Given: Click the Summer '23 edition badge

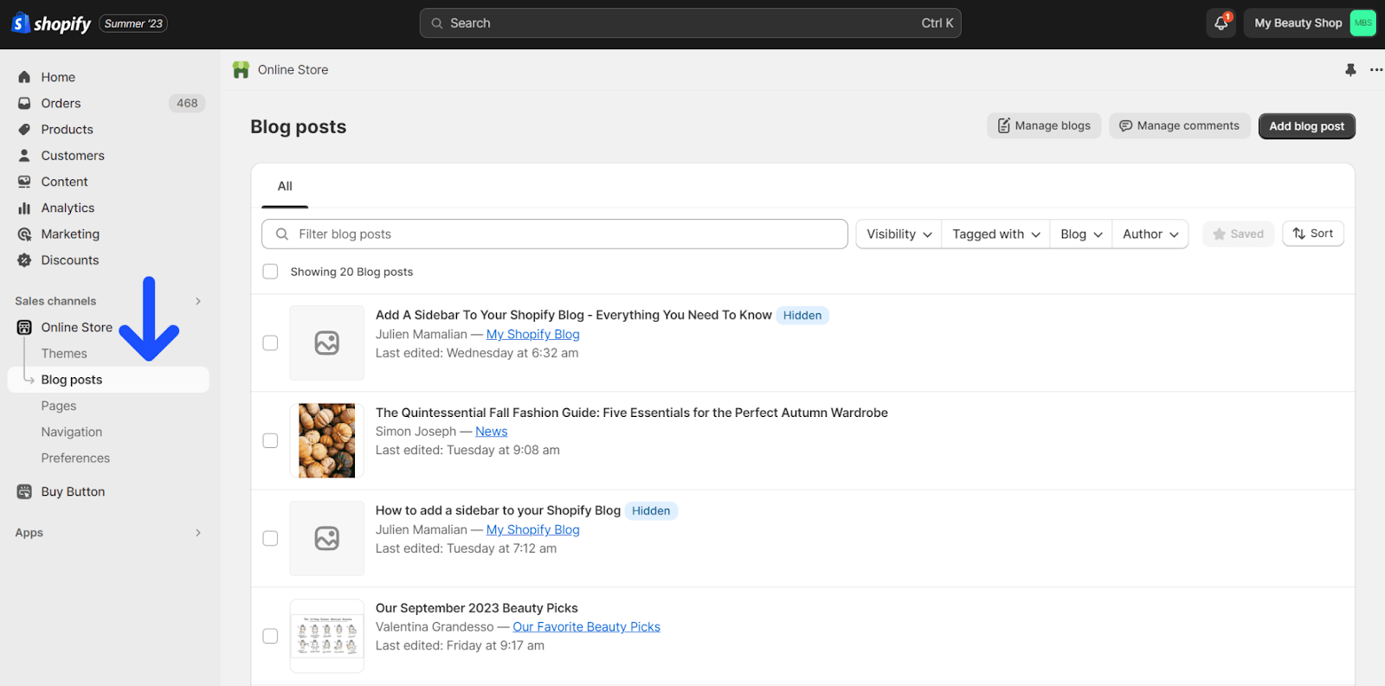Looking at the screenshot, I should pyautogui.click(x=133, y=23).
